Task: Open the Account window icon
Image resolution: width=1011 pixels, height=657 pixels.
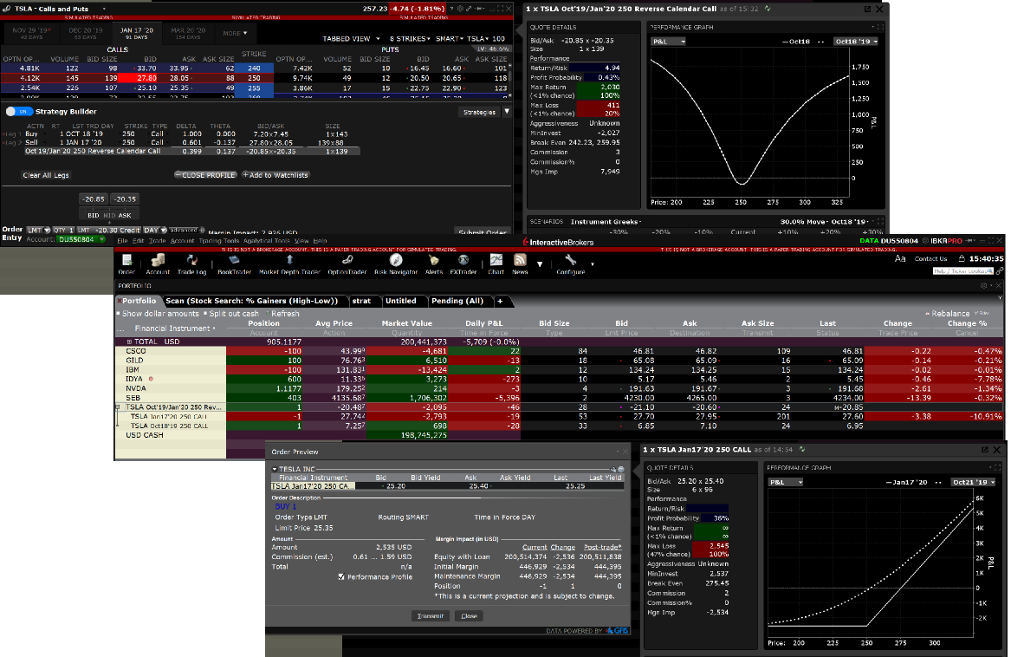Action: (x=158, y=263)
